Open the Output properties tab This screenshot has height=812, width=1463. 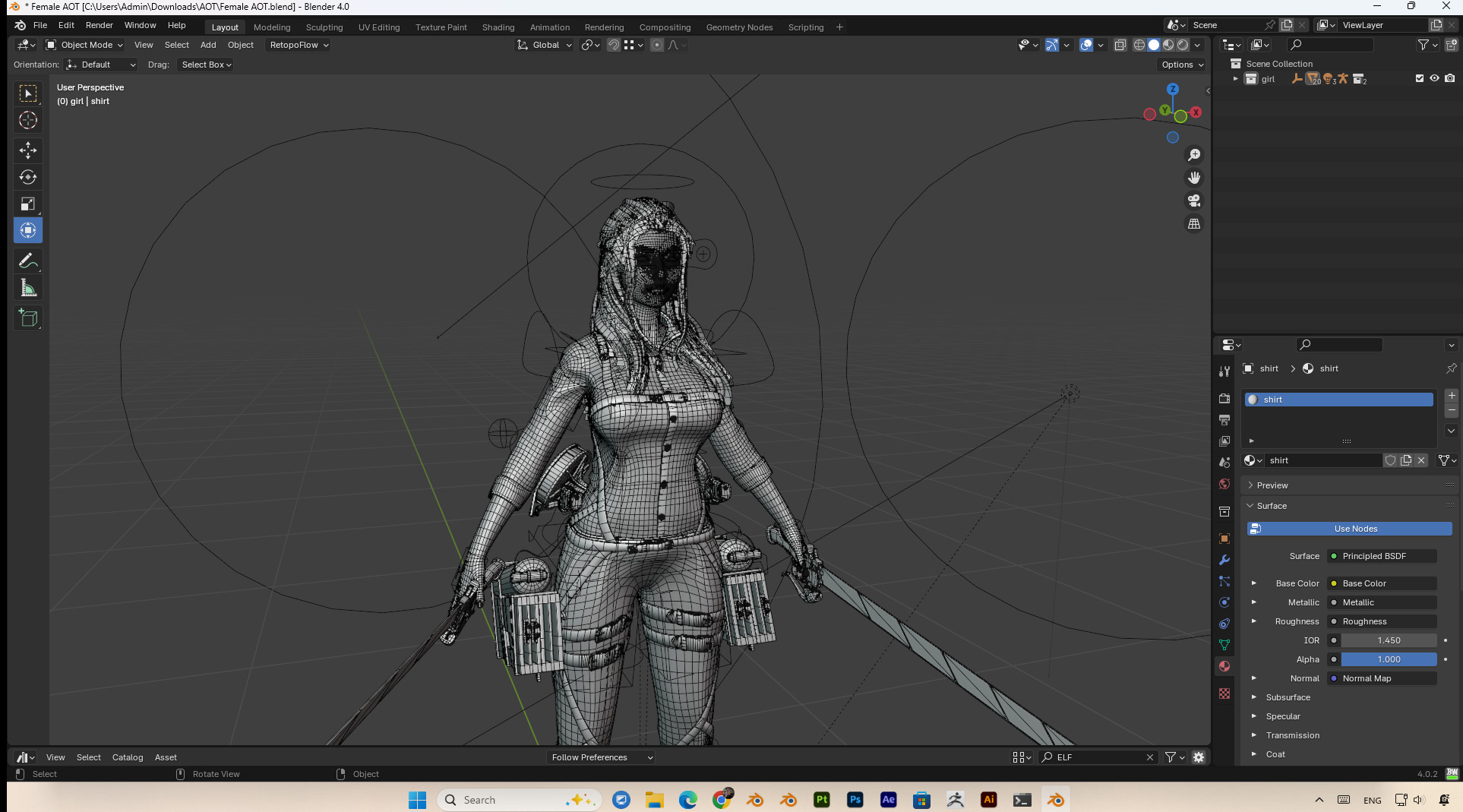tap(1224, 420)
